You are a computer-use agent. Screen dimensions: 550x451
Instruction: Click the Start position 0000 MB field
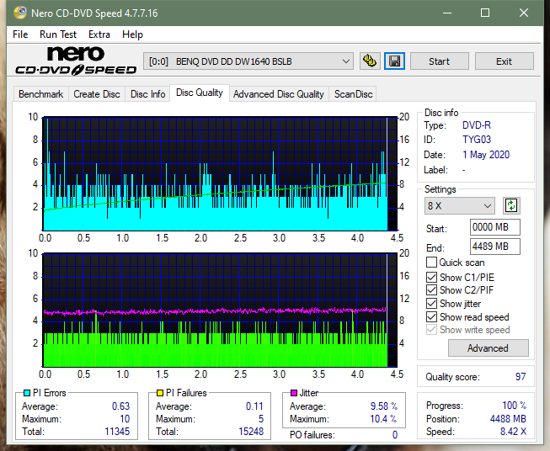click(495, 227)
